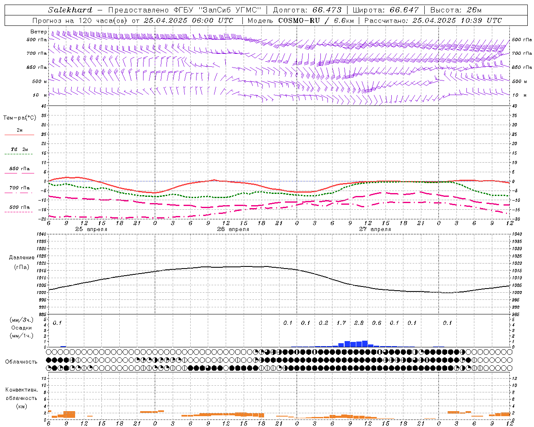534x427 pixels.
Task: Select the 'Долгота: 66.473' longitude value
Action: (307, 10)
